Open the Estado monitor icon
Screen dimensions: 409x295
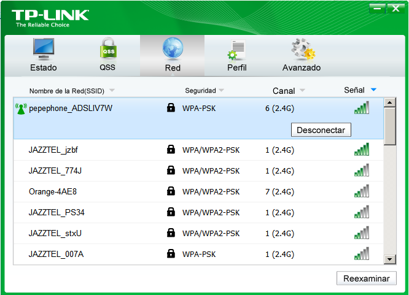44,49
